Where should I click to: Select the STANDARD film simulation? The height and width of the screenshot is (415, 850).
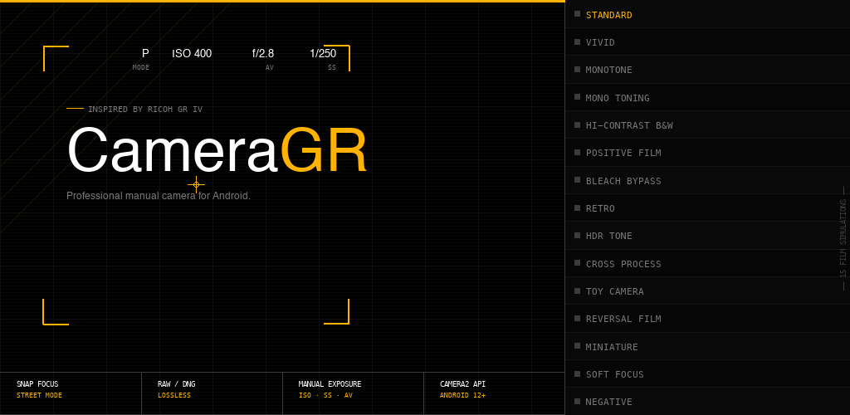[707, 15]
